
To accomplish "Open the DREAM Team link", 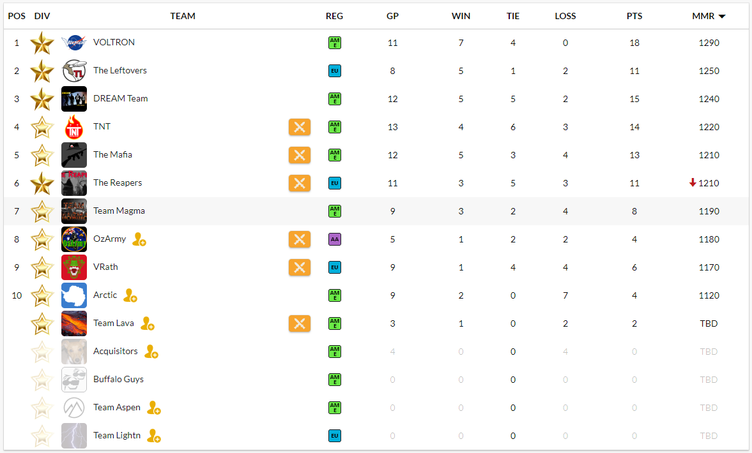I will 120,98.
